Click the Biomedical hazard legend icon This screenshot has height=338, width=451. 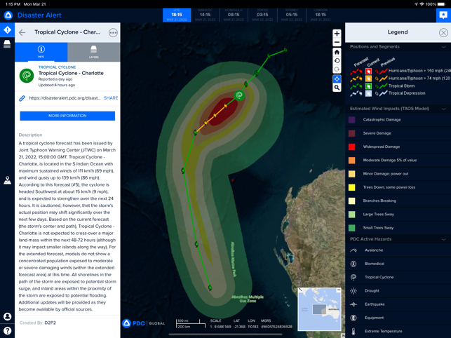(354, 264)
